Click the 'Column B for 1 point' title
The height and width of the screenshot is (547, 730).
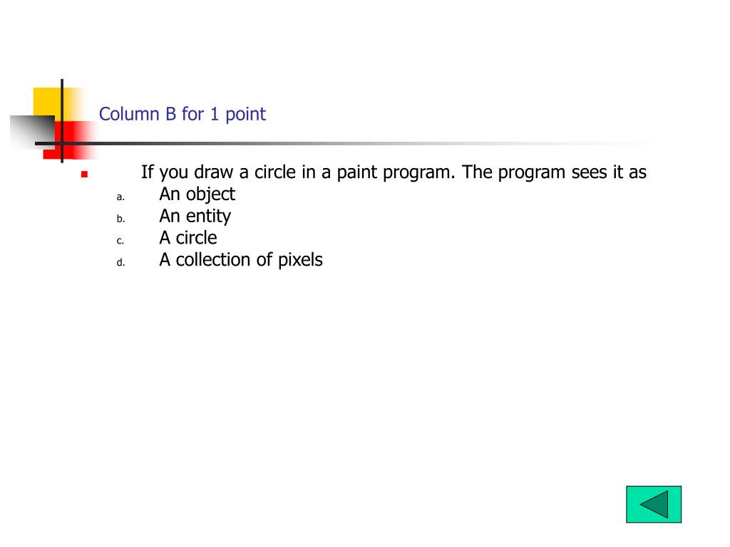[x=182, y=115]
